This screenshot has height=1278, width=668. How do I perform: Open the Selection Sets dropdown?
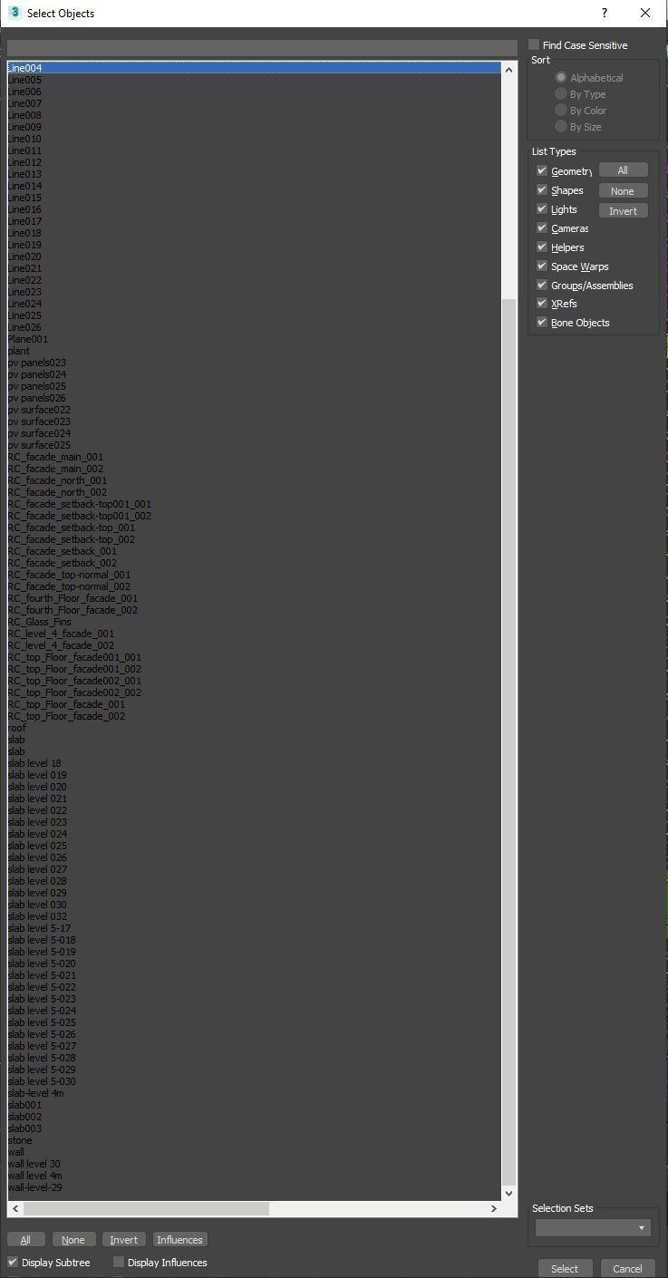click(593, 1227)
